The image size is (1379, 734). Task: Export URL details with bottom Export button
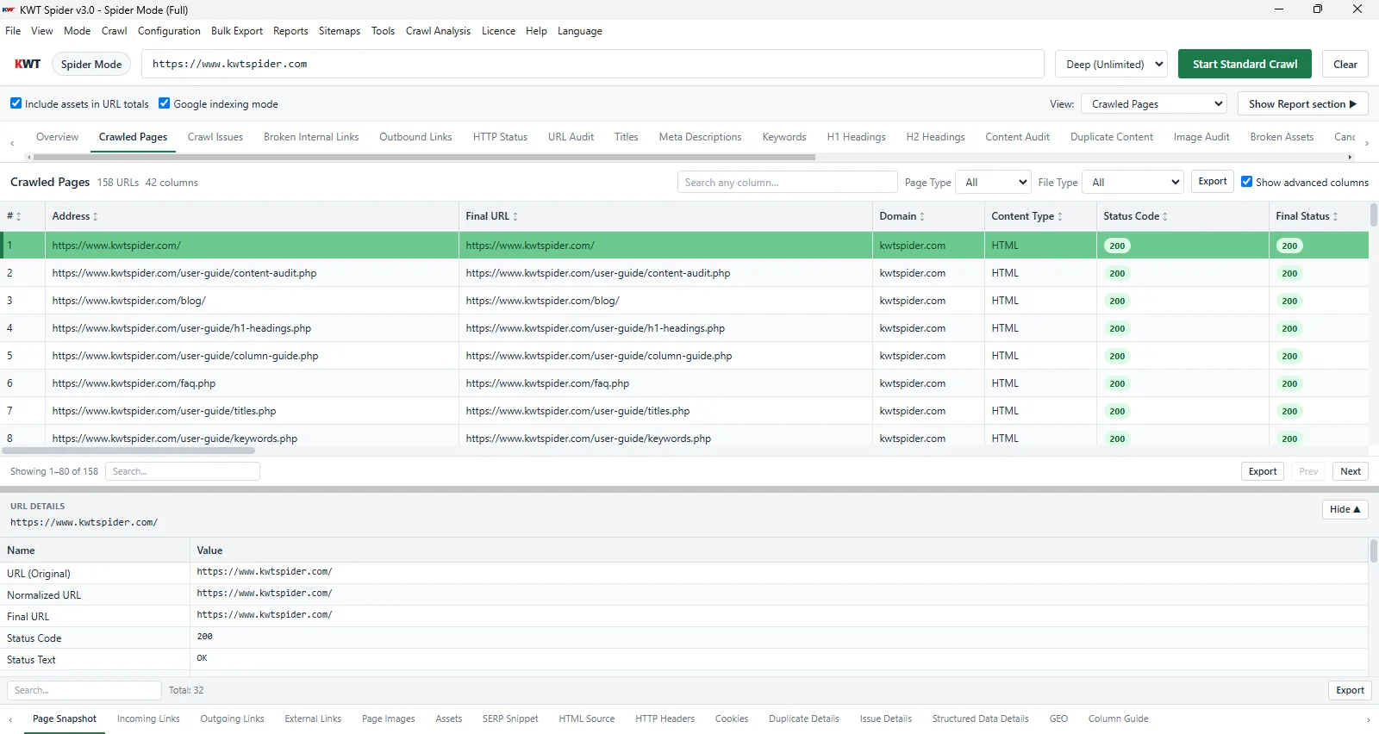click(1350, 690)
